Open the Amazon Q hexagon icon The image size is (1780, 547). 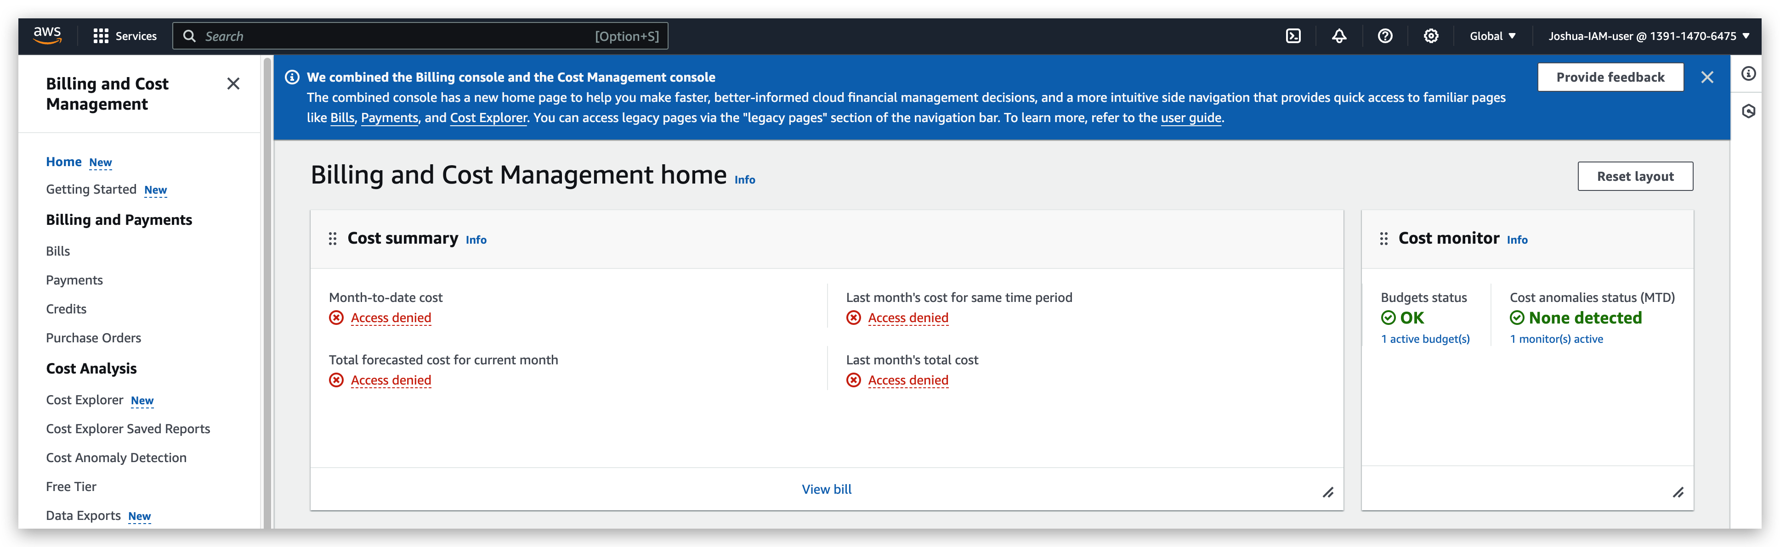pos(1750,111)
